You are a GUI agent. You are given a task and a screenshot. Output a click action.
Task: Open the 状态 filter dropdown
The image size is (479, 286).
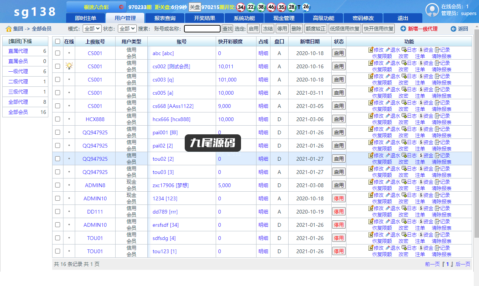click(x=127, y=29)
